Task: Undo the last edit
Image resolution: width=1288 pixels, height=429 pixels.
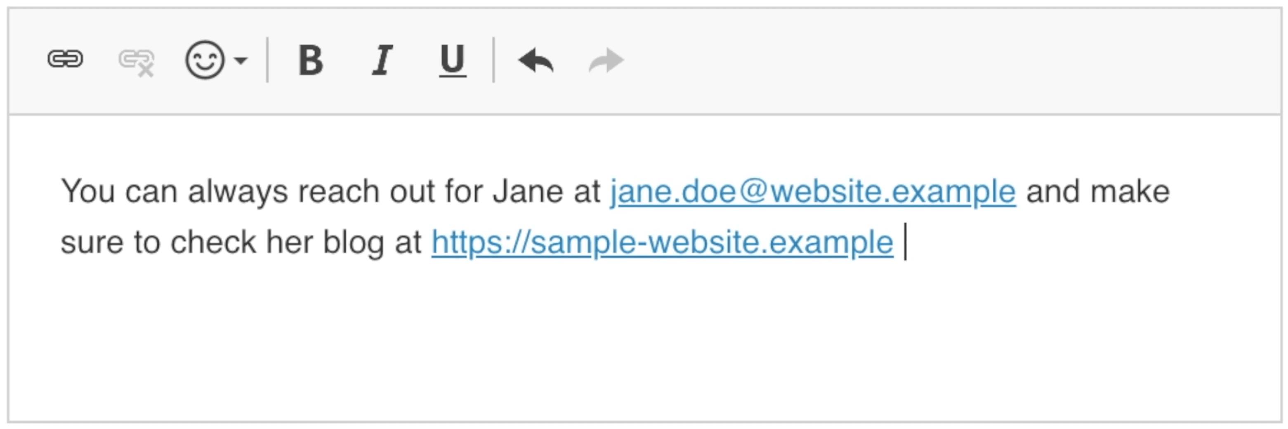Action: [535, 61]
